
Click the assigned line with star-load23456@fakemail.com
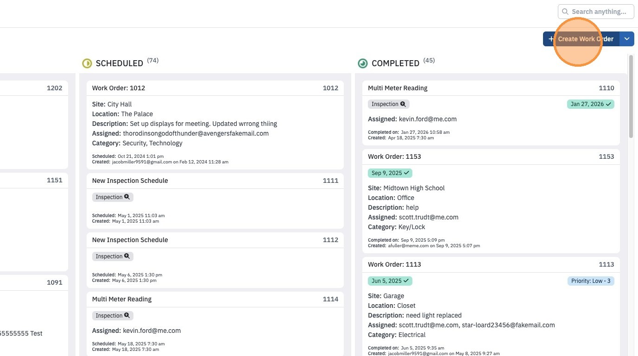[461, 325]
